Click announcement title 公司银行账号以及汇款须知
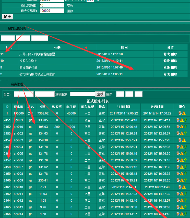The width and height of the screenshot is (190, 218). [x=37, y=74]
